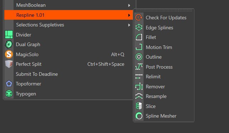Click the Outline circle icon
This screenshot has width=229, height=133.
click(139, 57)
